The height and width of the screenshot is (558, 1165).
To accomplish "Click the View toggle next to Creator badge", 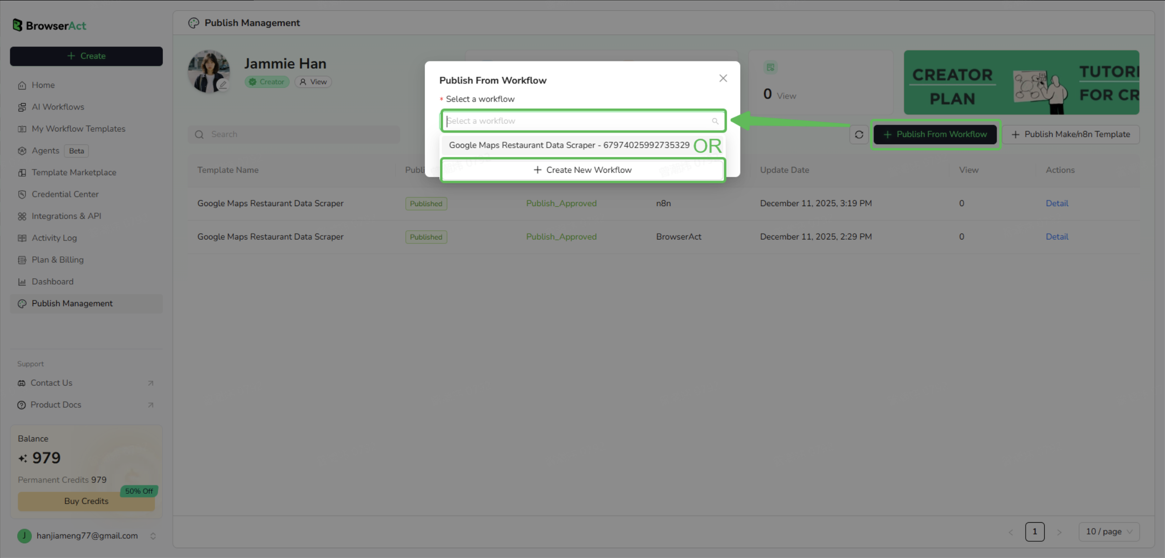I will (313, 82).
